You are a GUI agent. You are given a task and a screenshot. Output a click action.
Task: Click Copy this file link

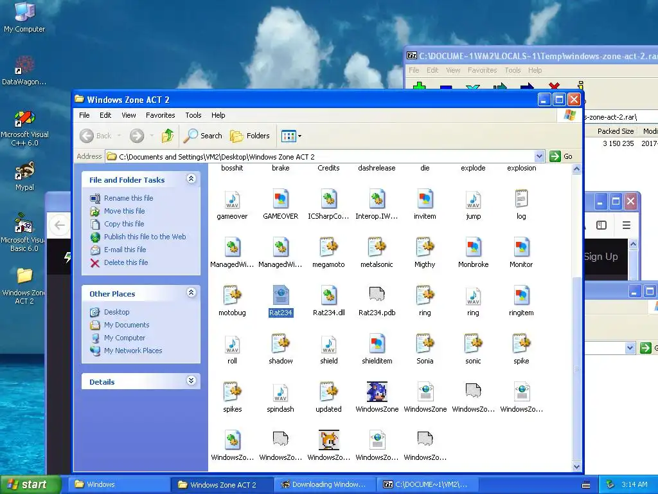[124, 224]
